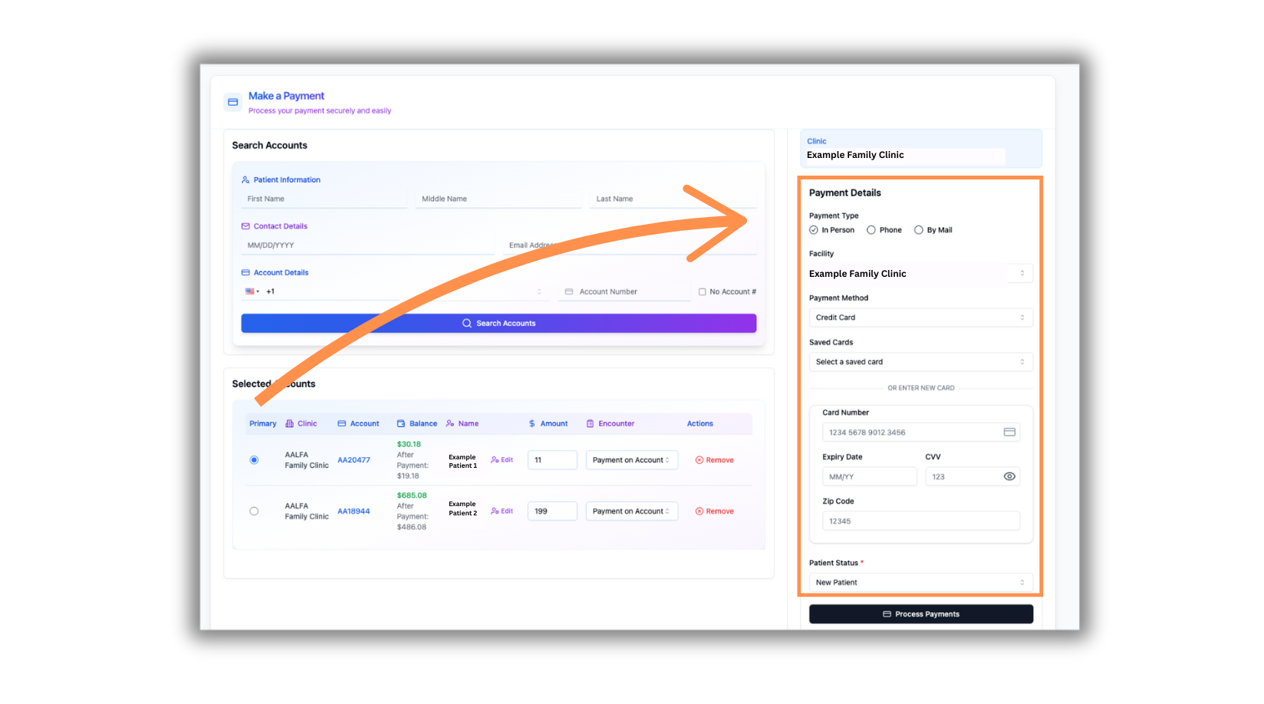Image resolution: width=1264 pixels, height=704 pixels.
Task: Click the Account Number input field
Action: (x=624, y=291)
